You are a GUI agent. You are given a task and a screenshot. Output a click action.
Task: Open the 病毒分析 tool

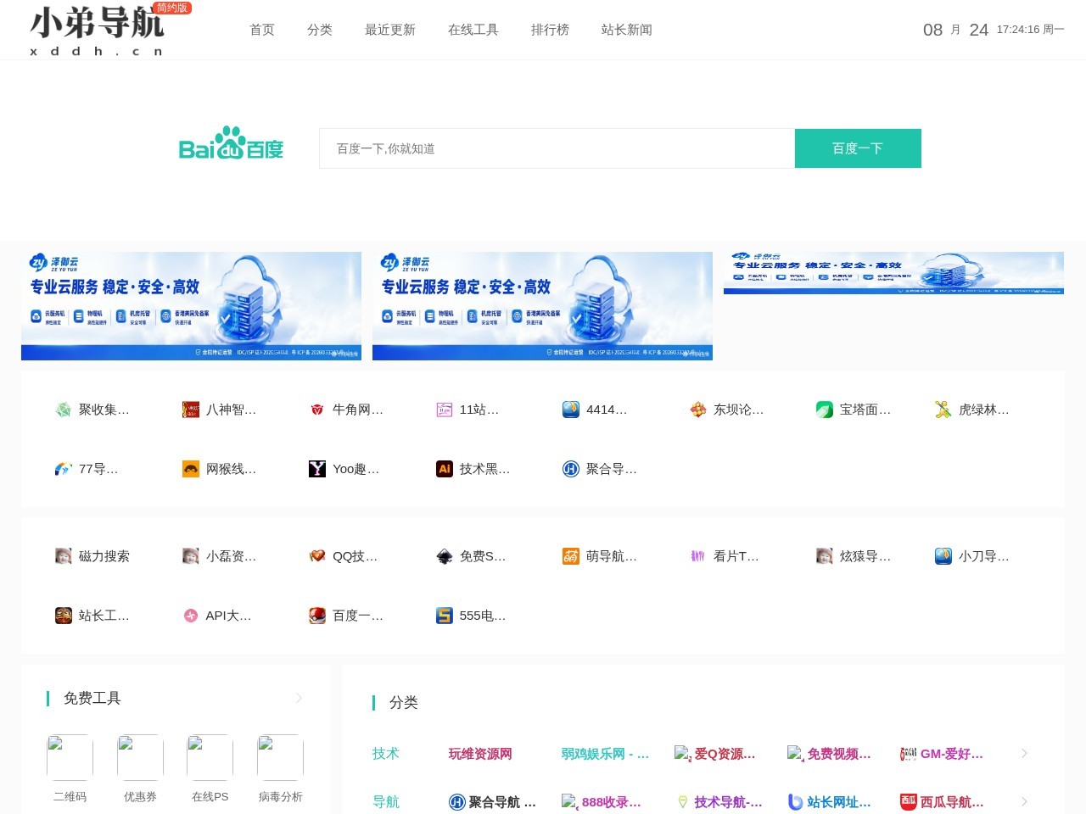click(x=280, y=768)
